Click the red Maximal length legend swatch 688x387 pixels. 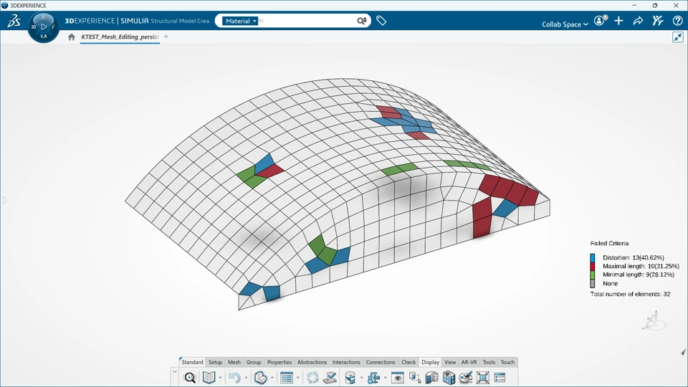pyautogui.click(x=593, y=267)
